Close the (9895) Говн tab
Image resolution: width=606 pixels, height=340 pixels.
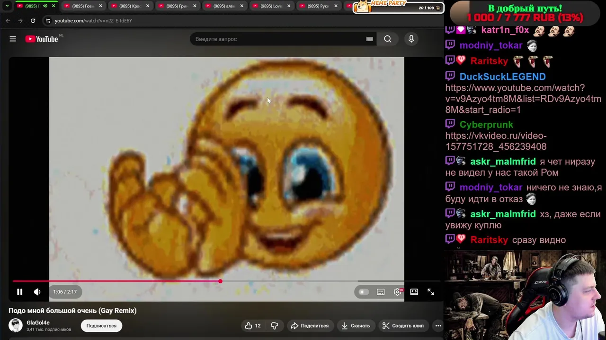pyautogui.click(x=100, y=6)
